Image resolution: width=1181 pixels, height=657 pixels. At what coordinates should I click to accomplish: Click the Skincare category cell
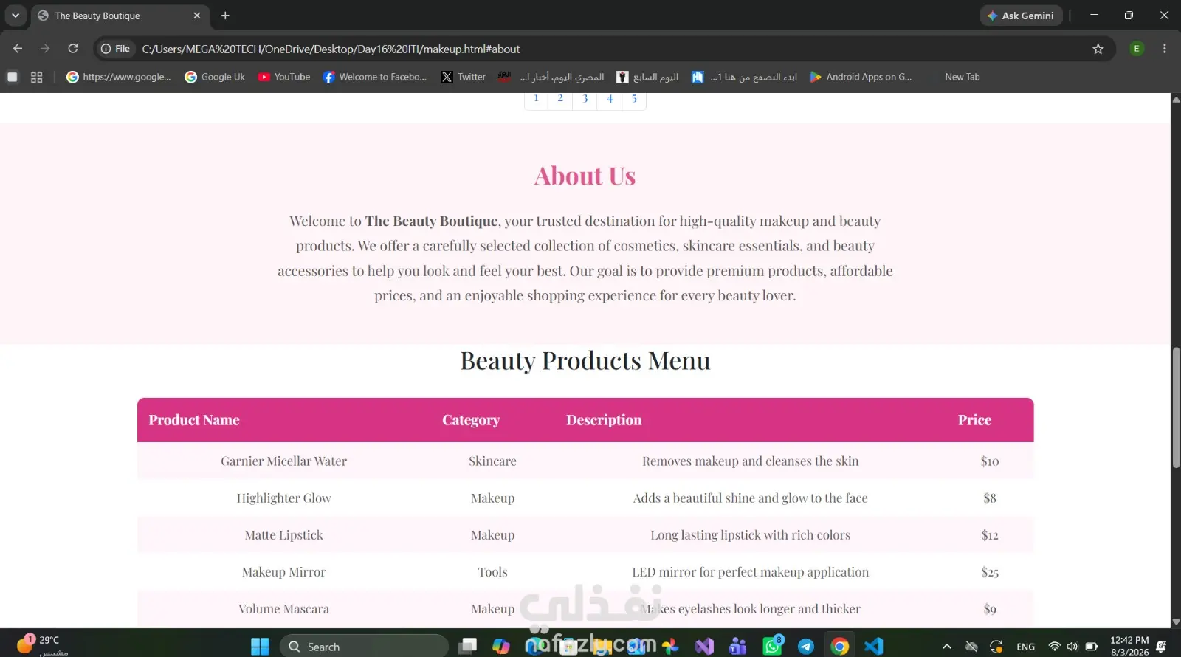(492, 461)
